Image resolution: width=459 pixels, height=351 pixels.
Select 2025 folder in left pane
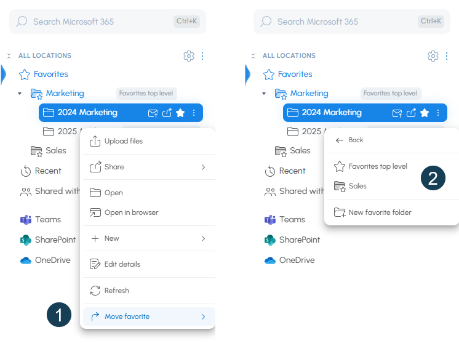60,132
